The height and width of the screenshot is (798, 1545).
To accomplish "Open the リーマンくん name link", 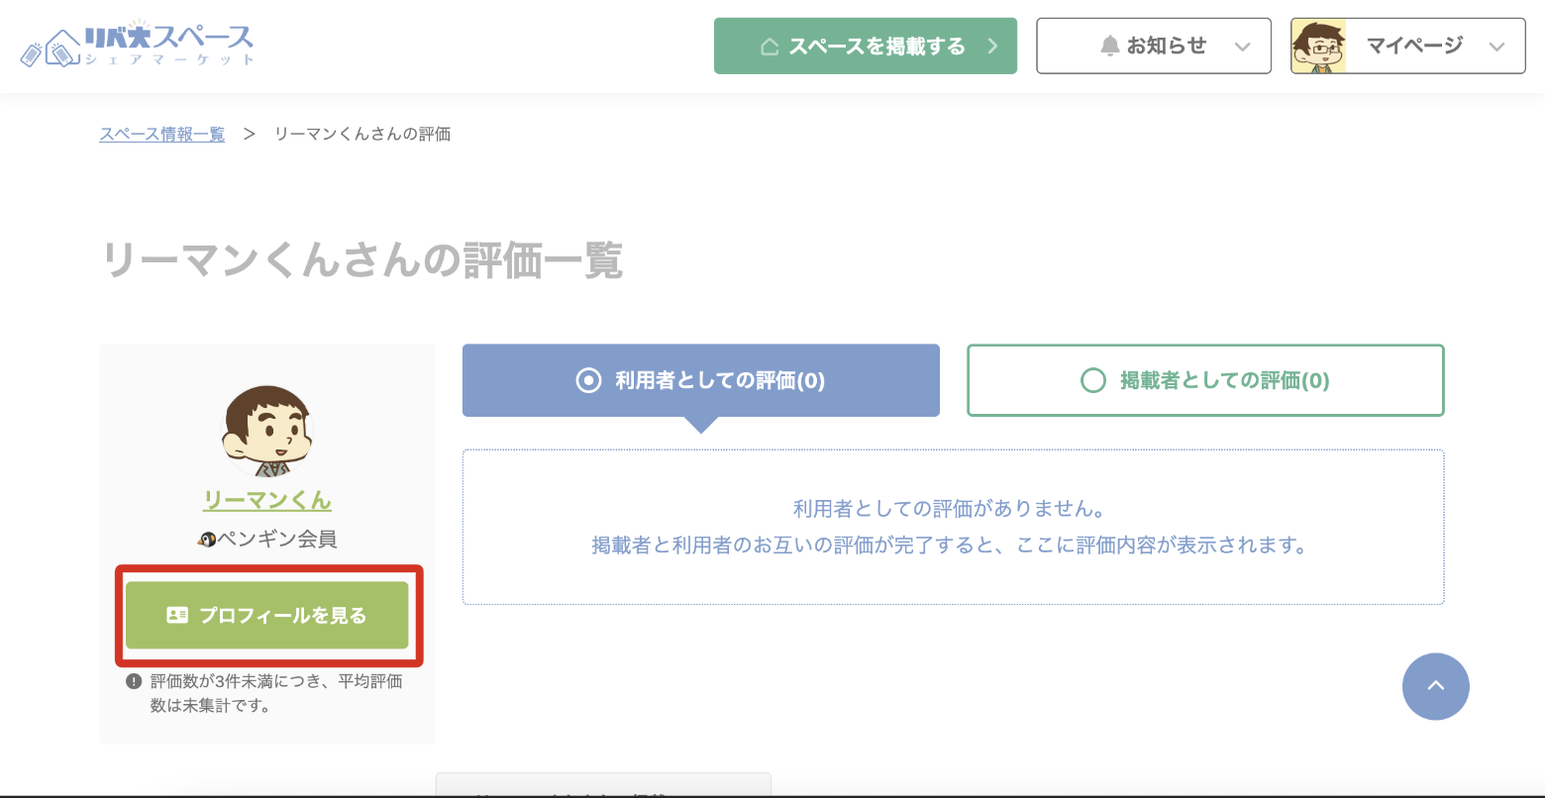I will [x=267, y=500].
